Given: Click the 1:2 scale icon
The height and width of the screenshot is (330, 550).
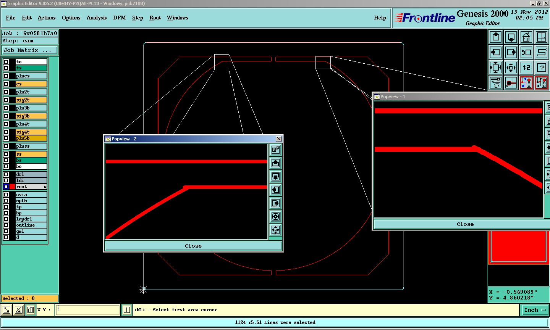Looking at the screenshot, I should click(526, 68).
